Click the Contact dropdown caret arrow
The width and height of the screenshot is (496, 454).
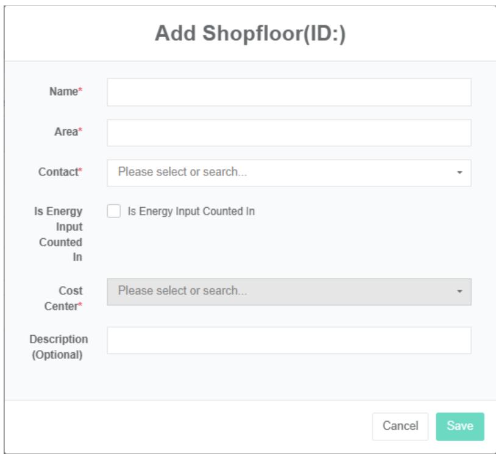[459, 173]
